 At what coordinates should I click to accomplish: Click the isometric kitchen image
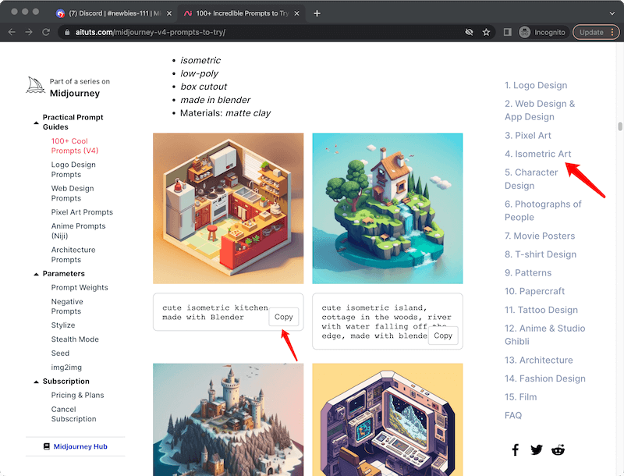pyautogui.click(x=228, y=208)
